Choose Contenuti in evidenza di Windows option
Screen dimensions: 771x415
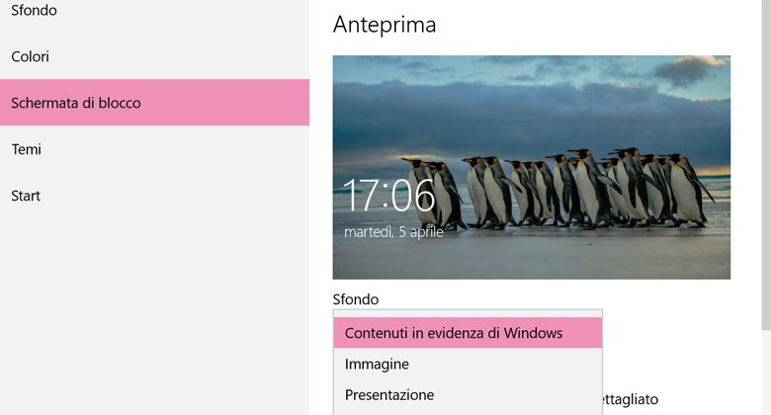pyautogui.click(x=468, y=333)
